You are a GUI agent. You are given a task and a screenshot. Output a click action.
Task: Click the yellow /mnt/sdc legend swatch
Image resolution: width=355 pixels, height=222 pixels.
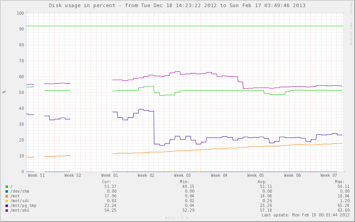point(7,201)
